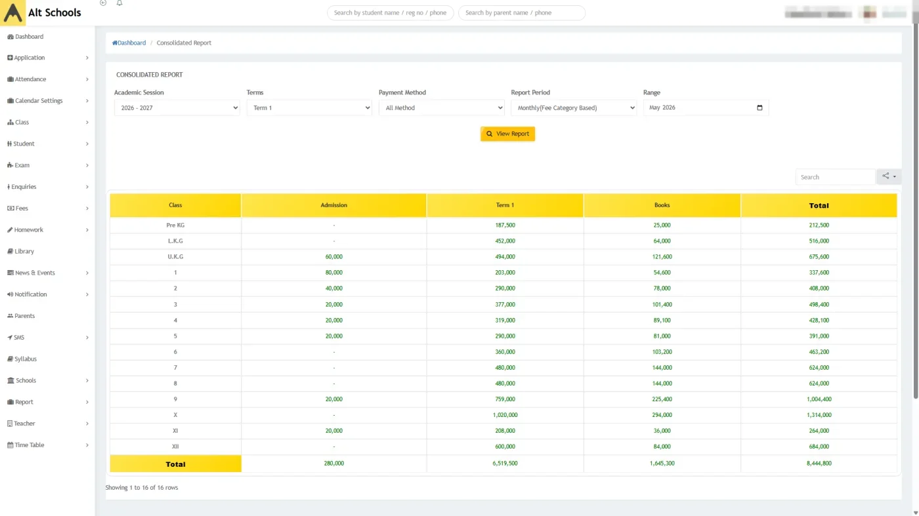
Task: Expand the Exam menu chevron
Action: tap(87, 165)
